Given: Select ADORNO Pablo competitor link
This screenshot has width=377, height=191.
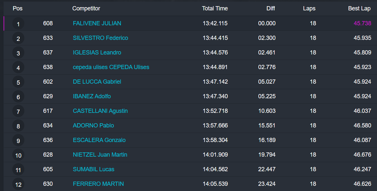Looking at the screenshot, I should (x=93, y=125).
